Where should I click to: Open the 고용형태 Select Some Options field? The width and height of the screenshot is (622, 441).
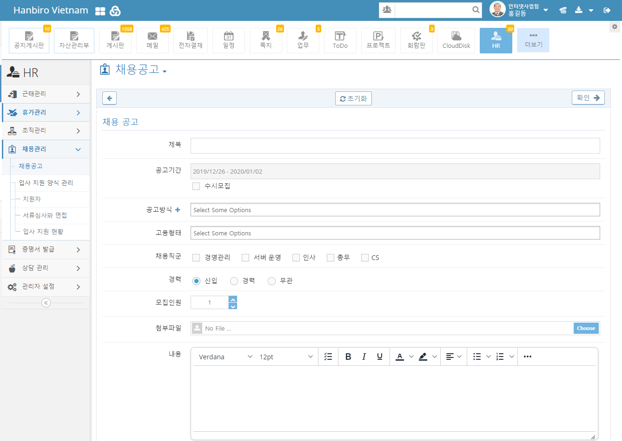click(395, 233)
